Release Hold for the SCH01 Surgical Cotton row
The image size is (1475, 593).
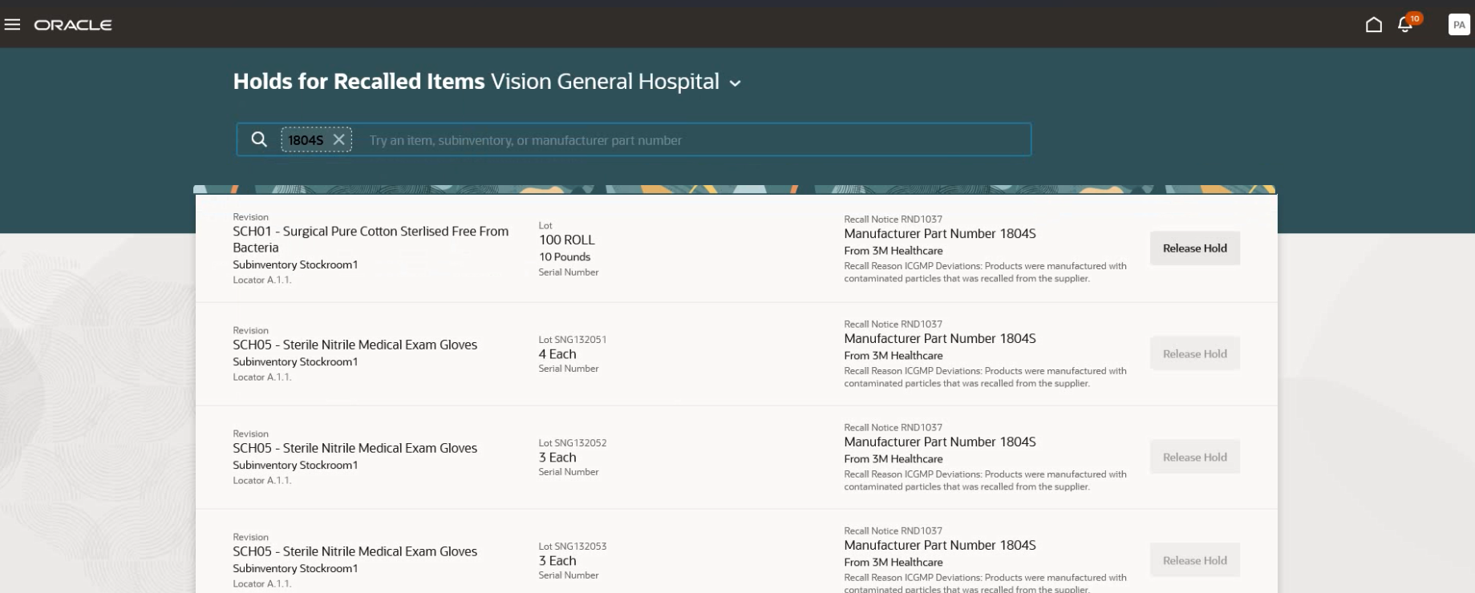[x=1194, y=248]
